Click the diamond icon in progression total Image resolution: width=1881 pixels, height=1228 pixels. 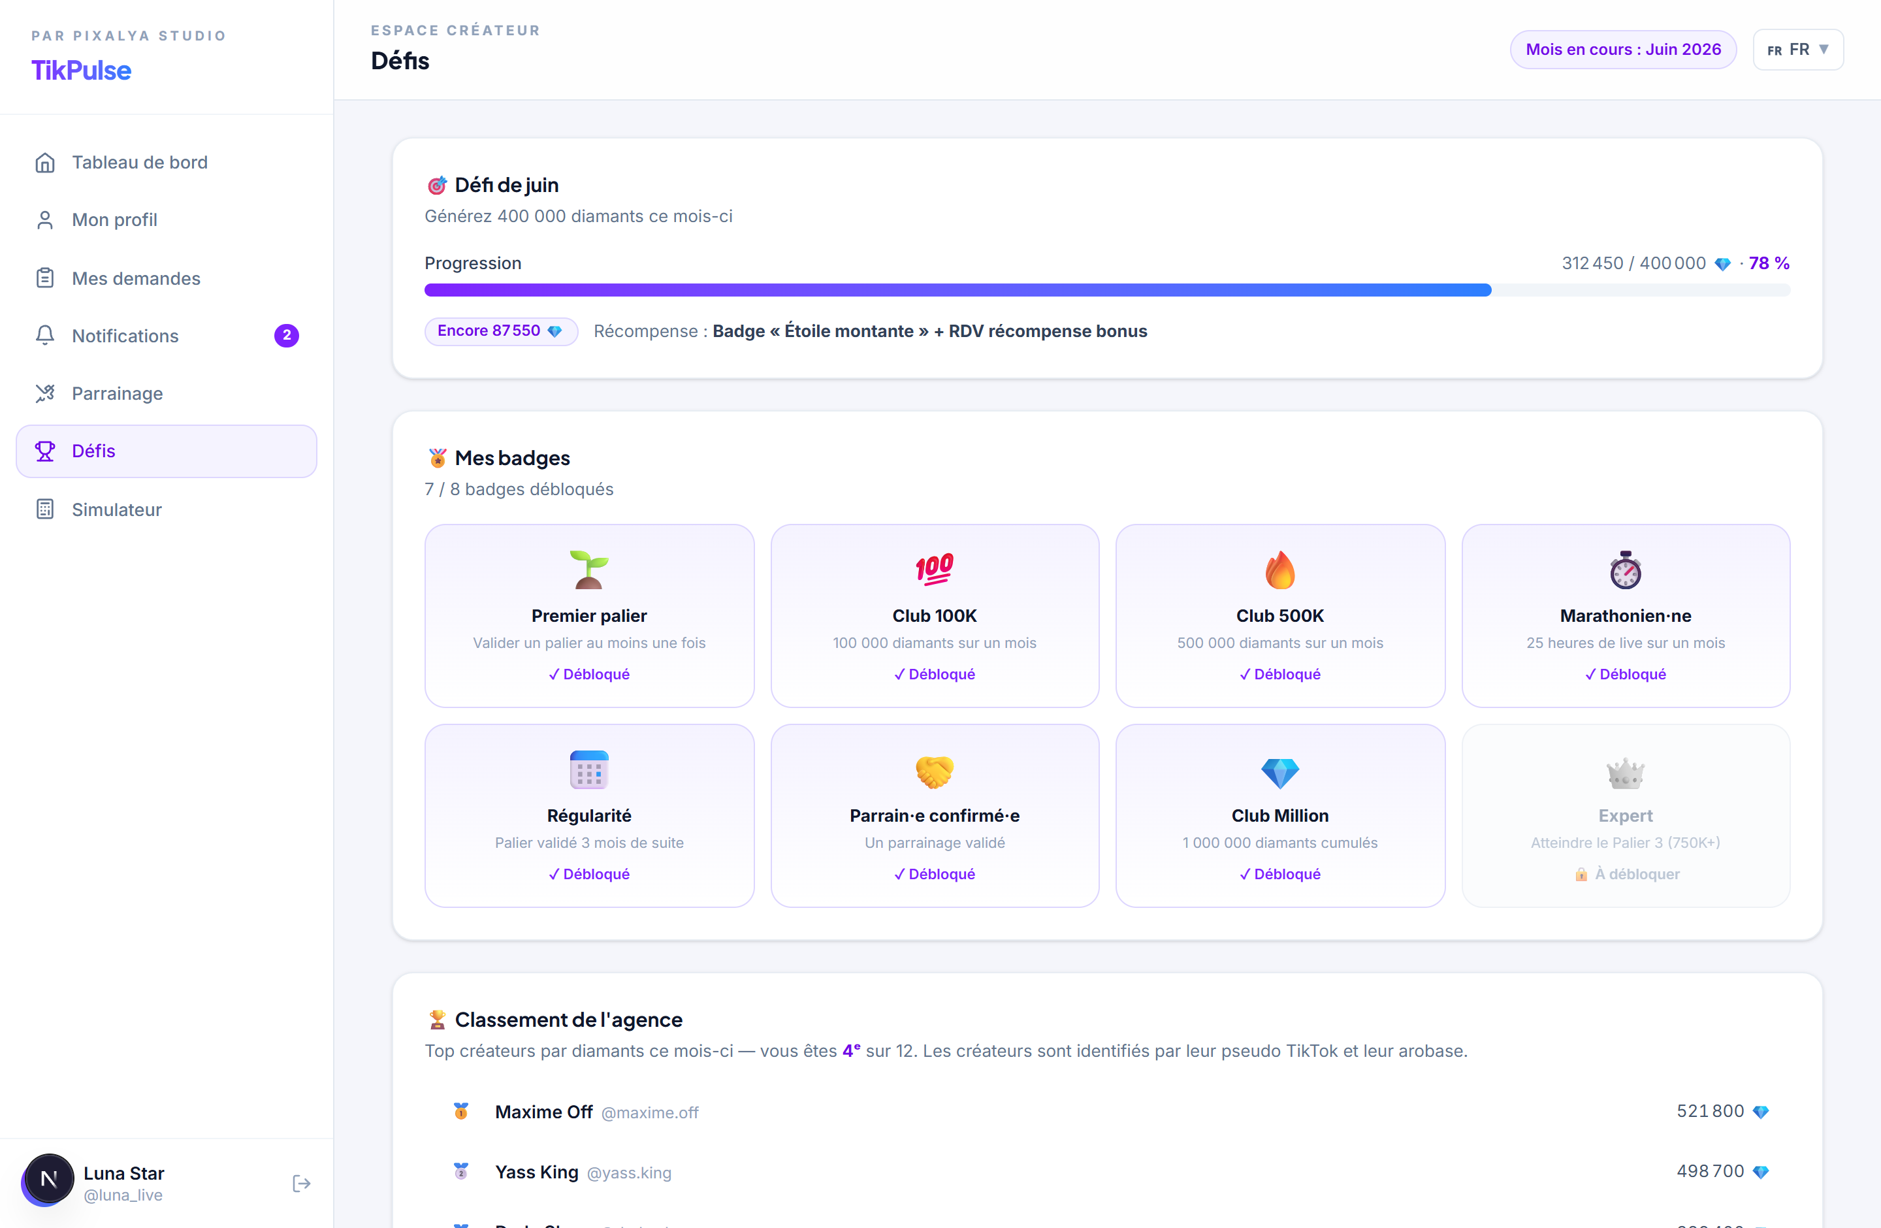(x=1723, y=264)
